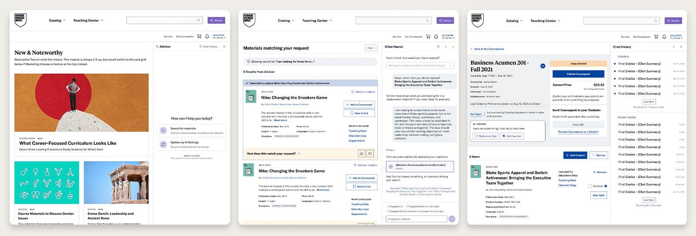The image size is (696, 236).
Task: Click the Co-Teach link
Action: pos(476,114)
